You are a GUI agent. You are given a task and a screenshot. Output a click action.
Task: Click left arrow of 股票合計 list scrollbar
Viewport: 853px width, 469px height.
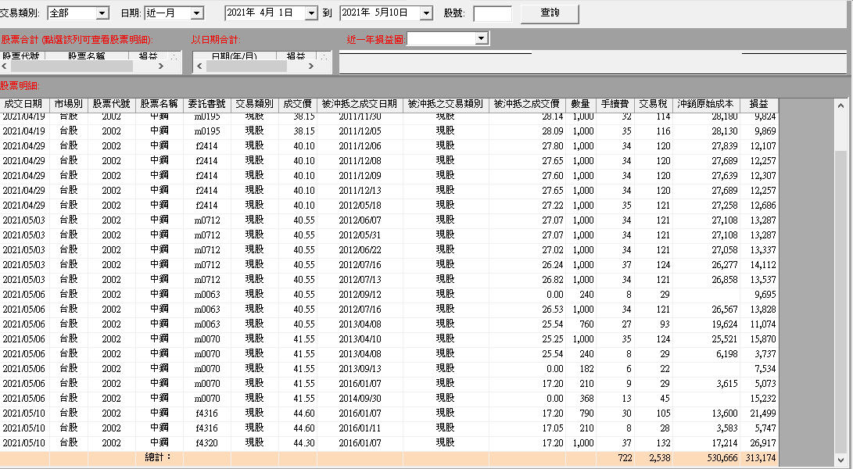pos(5,66)
